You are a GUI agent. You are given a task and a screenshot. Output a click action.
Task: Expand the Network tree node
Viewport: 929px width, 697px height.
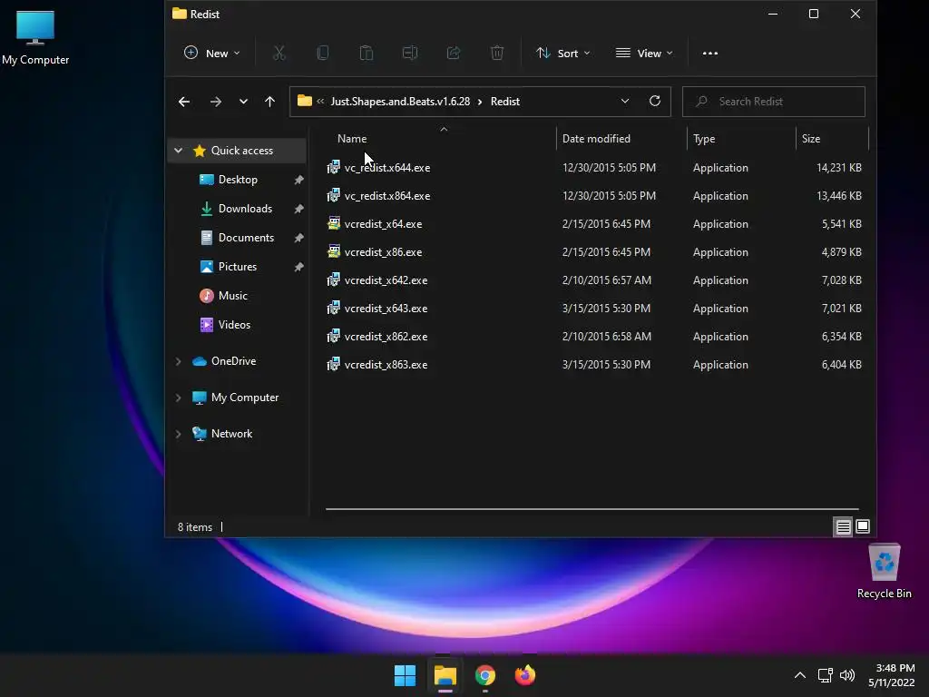(179, 434)
